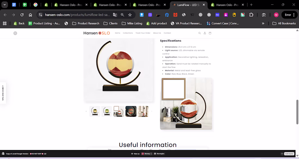Image resolution: width=299 pixels, height=159 pixels.
Task: Open the Add product bookmark
Action: tap(157, 23)
